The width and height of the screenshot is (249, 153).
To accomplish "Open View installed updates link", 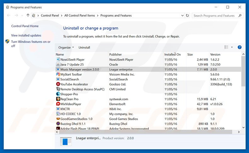I will click(x=26, y=35).
